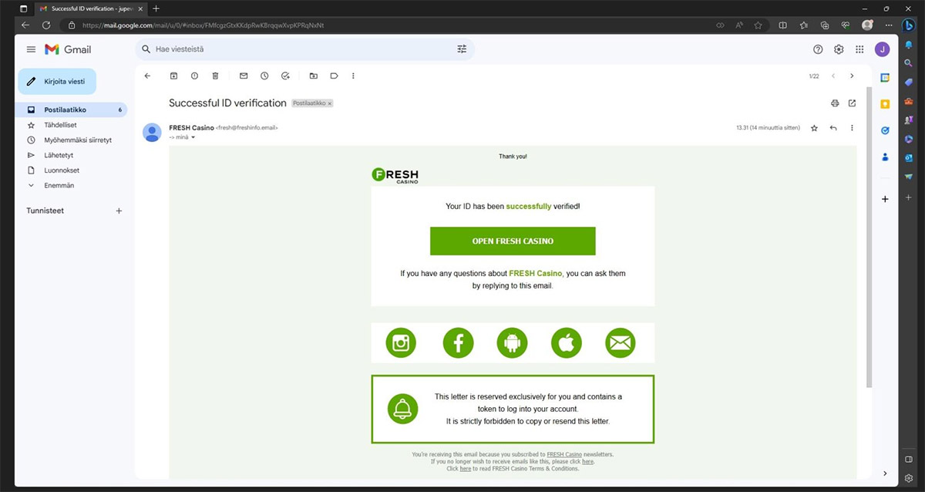Remove the Postilaatikko label from email
Viewport: 925px width, 492px height.
click(330, 103)
